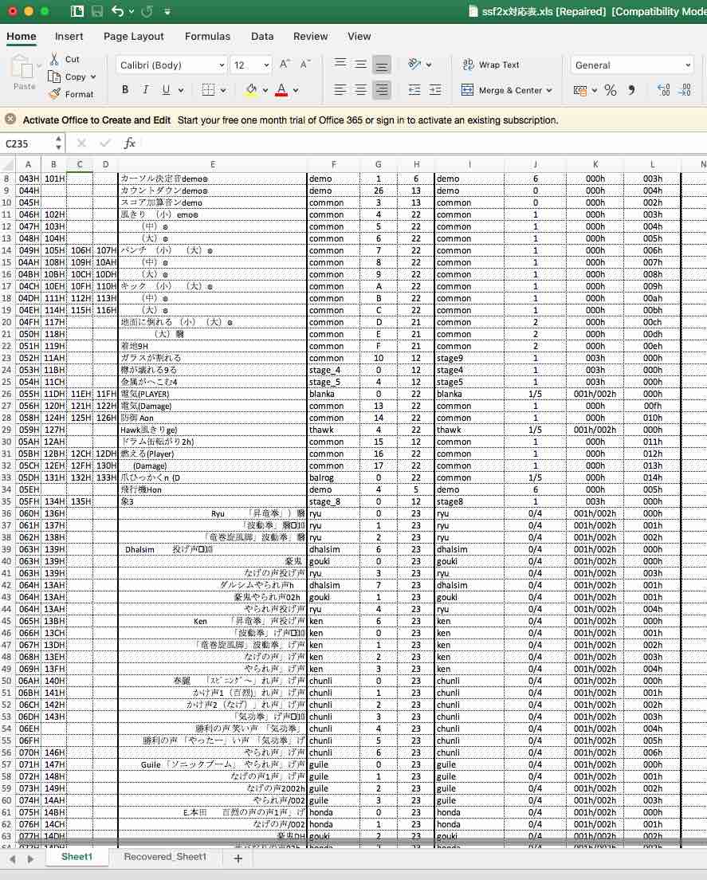Toggle Middle Align for cells
The width and height of the screenshot is (707, 880).
click(361, 64)
